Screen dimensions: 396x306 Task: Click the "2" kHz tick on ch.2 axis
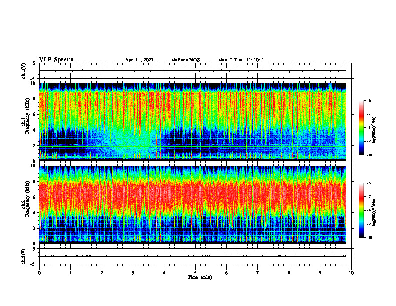click(35, 228)
